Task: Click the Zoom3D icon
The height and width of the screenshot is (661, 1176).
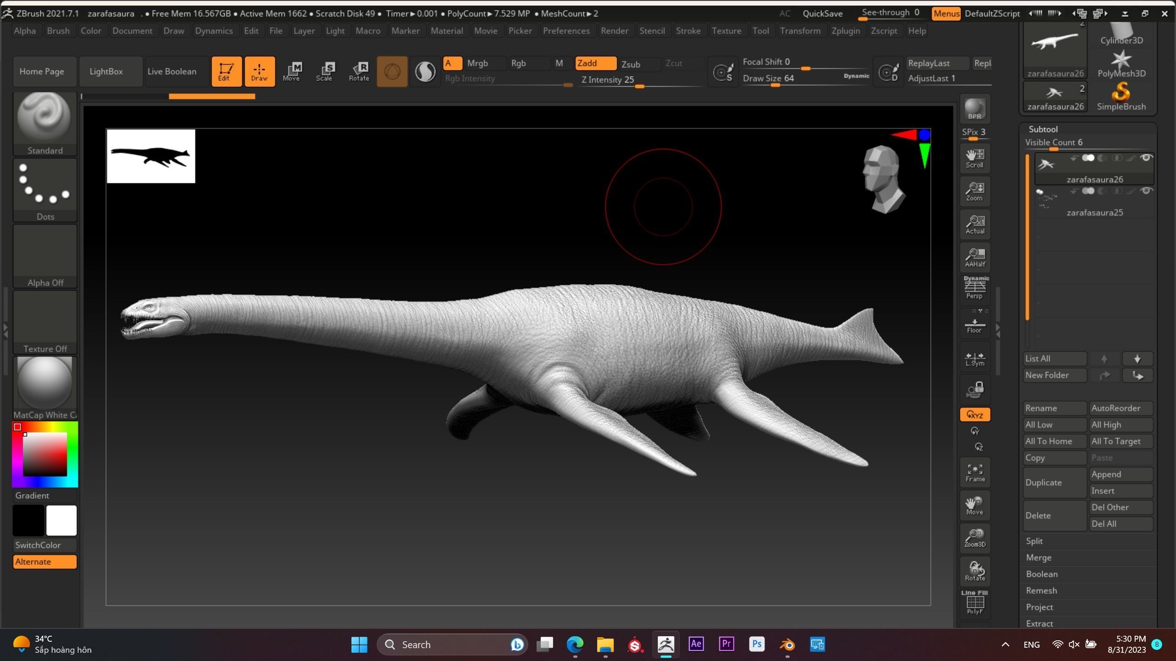Action: (x=975, y=538)
